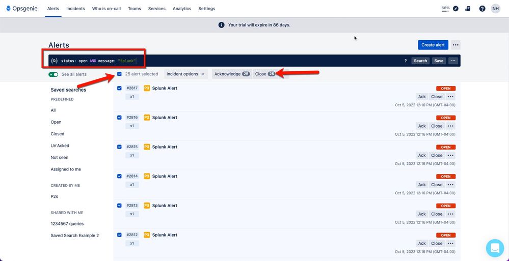Open more options for alert #2816
Viewport: 509px width, 261px height.
(x=450, y=126)
